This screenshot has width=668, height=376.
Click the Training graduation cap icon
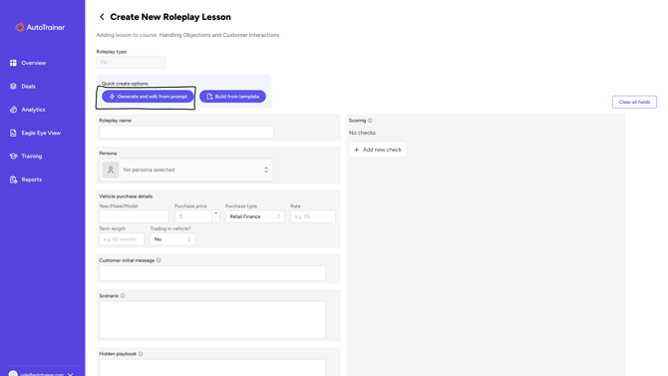point(13,156)
